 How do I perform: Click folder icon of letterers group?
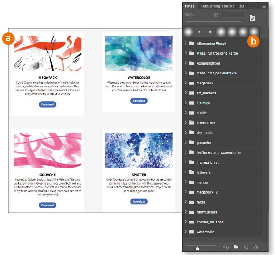pos(192,172)
